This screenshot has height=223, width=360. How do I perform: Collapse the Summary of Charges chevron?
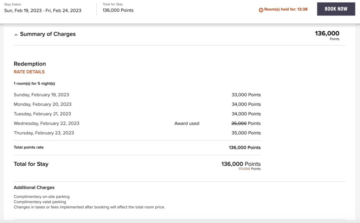click(16, 34)
